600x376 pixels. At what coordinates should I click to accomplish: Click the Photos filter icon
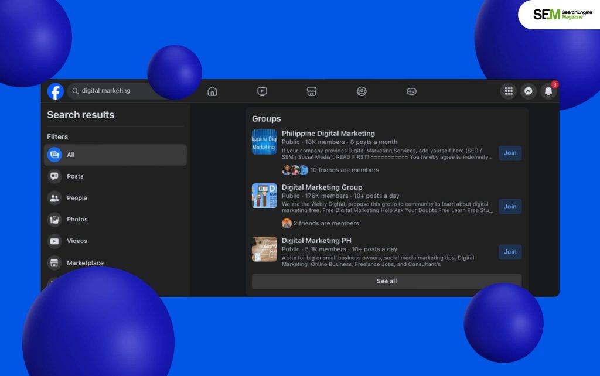point(54,219)
